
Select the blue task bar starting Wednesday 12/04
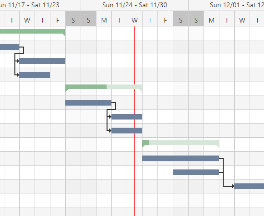point(249,186)
